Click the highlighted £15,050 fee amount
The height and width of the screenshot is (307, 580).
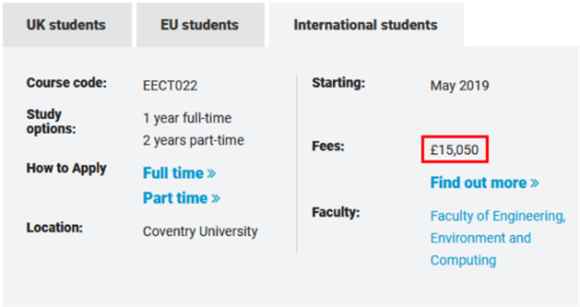[455, 149]
